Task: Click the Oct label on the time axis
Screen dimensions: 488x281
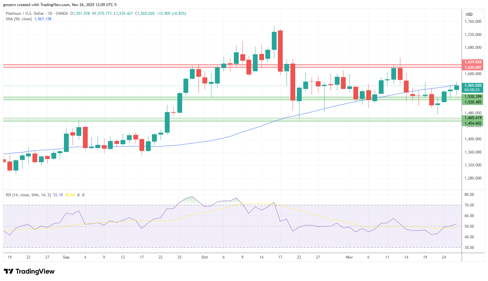Action: tap(205, 257)
